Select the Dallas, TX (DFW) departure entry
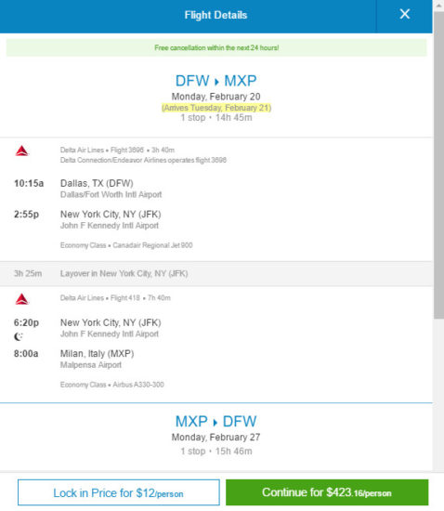This screenshot has width=444, height=511. pyautogui.click(x=97, y=183)
